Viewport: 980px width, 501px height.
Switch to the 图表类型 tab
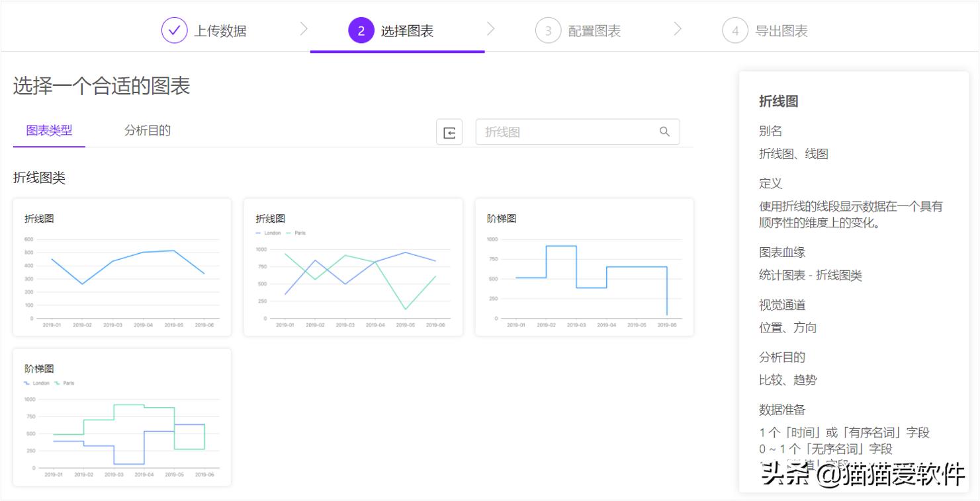click(x=48, y=130)
